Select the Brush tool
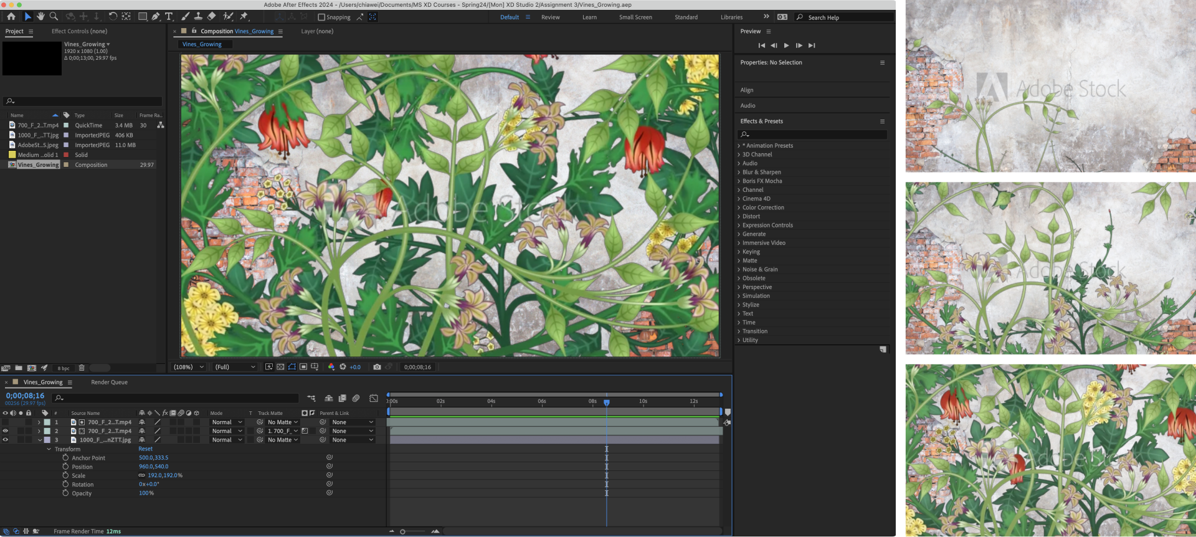The height and width of the screenshot is (537, 1196). (186, 17)
